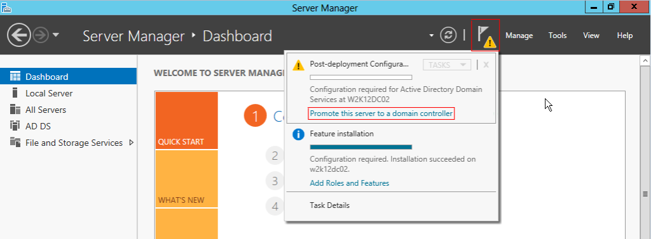Open the TASKS dropdown in notification
The image size is (651, 239).
click(447, 65)
